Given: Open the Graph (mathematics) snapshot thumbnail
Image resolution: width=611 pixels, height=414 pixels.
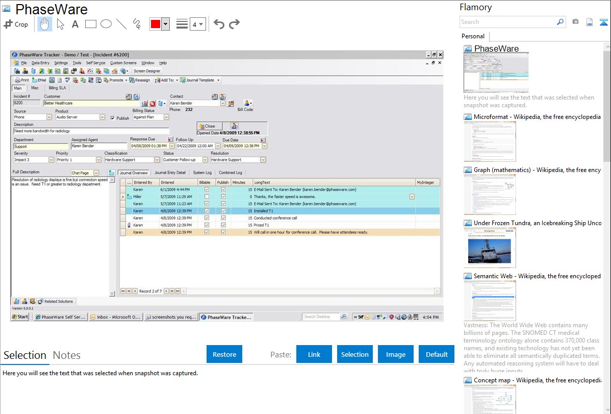Looking at the screenshot, I should 490,194.
